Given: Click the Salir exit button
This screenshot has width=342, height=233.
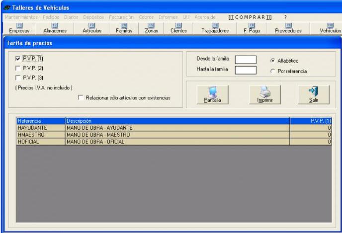Looking at the screenshot, I should coord(314,94).
